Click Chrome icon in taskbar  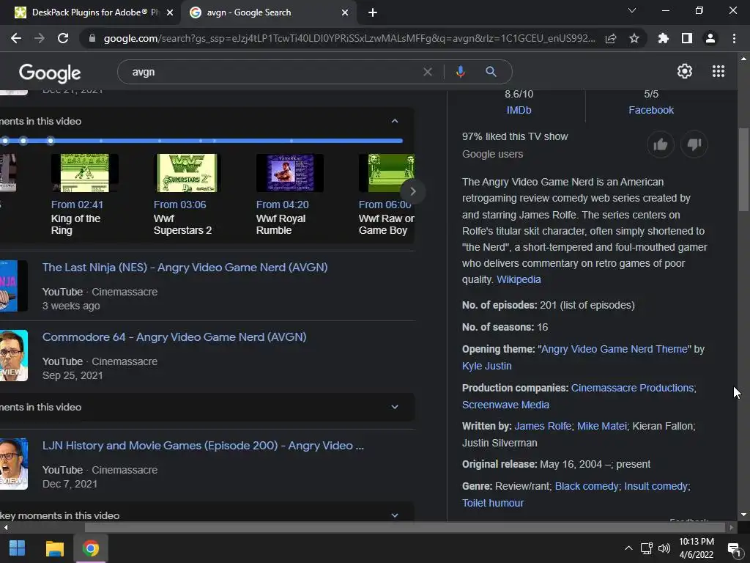[90, 548]
